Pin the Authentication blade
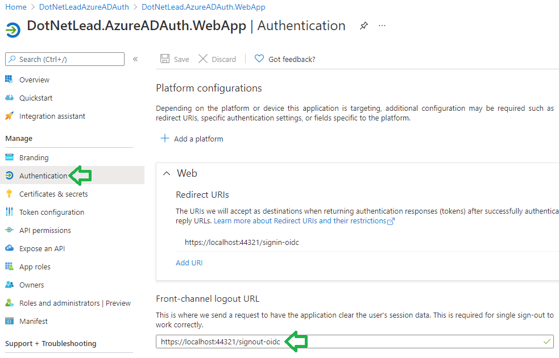Screen dimensions: 559x358 pos(363,26)
